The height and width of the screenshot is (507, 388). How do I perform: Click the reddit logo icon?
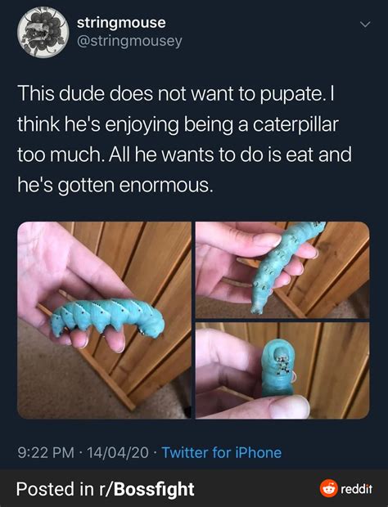tap(328, 488)
